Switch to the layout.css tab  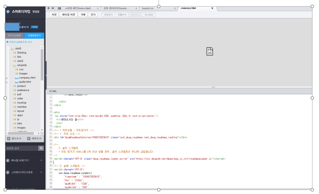[148, 8]
